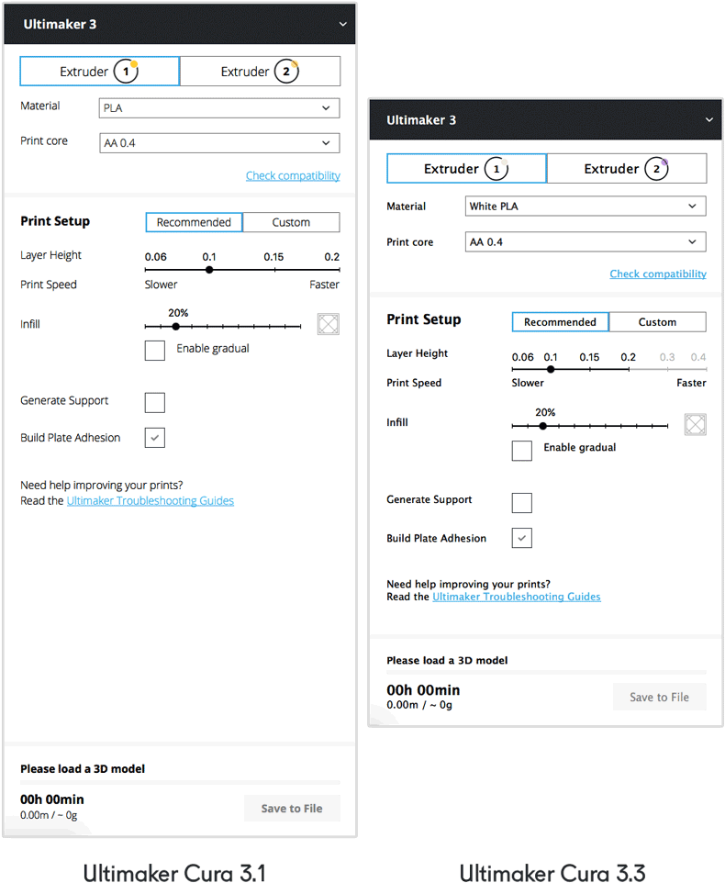The image size is (725, 883).
Task: Click the greyed 0.3 layer height label in Cura 3.3
Action: (x=667, y=357)
